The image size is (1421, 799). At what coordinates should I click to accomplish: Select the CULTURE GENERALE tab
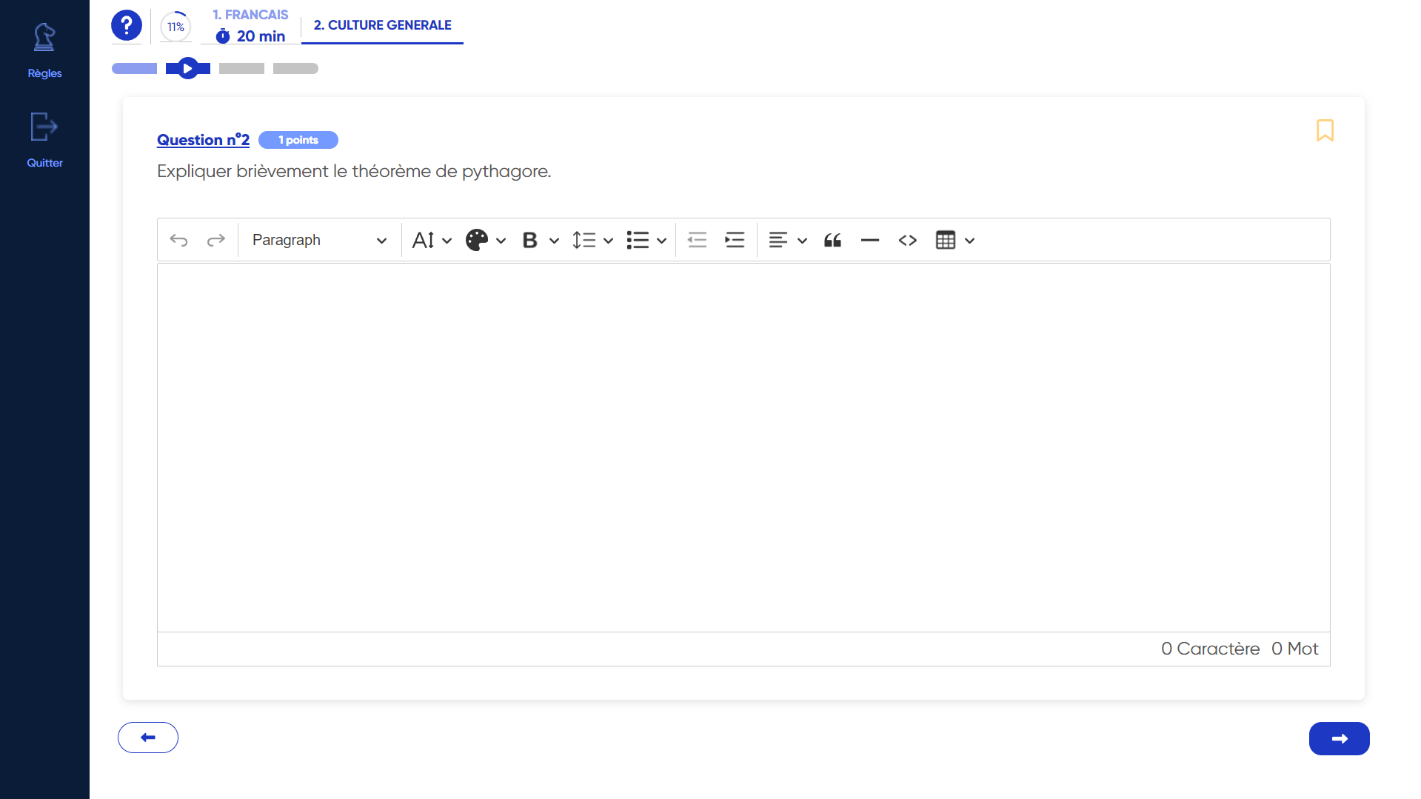382,24
